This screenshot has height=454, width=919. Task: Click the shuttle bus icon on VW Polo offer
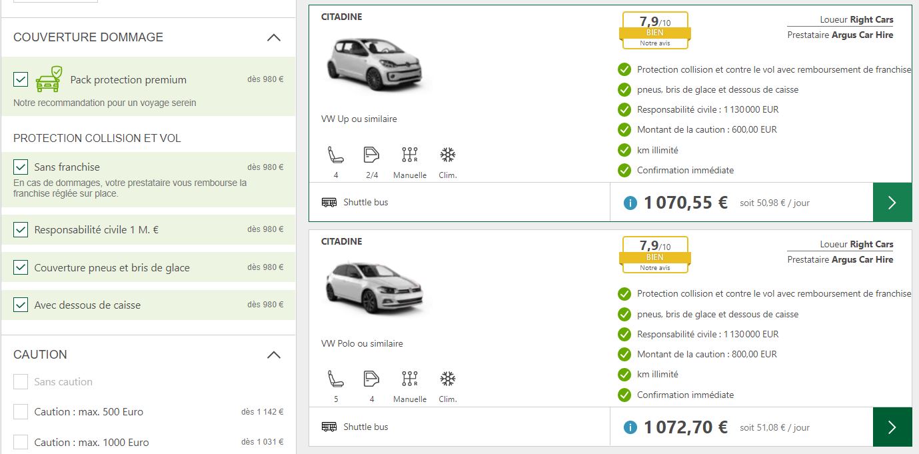[x=329, y=427]
